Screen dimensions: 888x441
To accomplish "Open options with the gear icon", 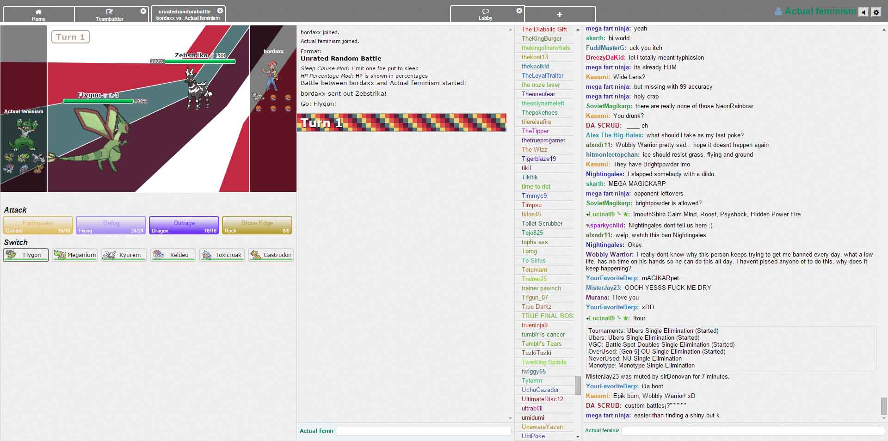I will (876, 12).
